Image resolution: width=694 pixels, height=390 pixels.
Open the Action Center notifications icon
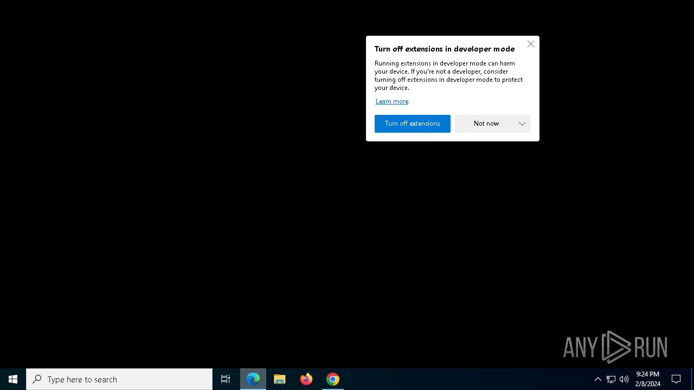[x=676, y=379]
